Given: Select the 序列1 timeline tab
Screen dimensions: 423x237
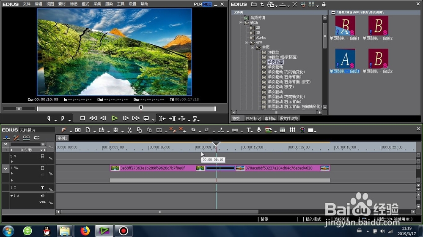Looking at the screenshot, I should pyautogui.click(x=62, y=138).
